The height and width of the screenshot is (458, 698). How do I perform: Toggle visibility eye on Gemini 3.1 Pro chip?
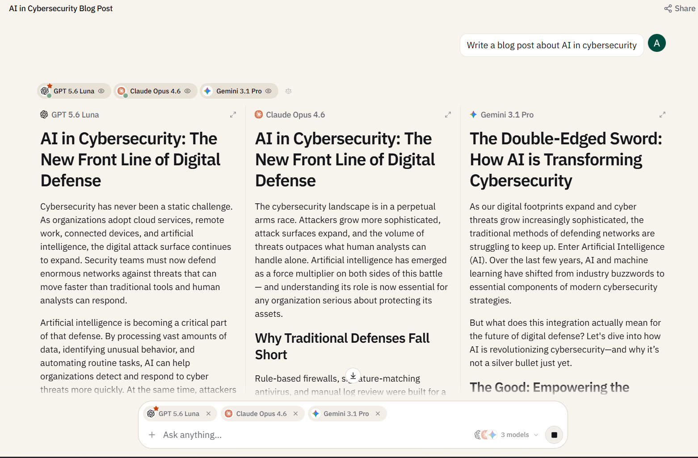coord(269,91)
